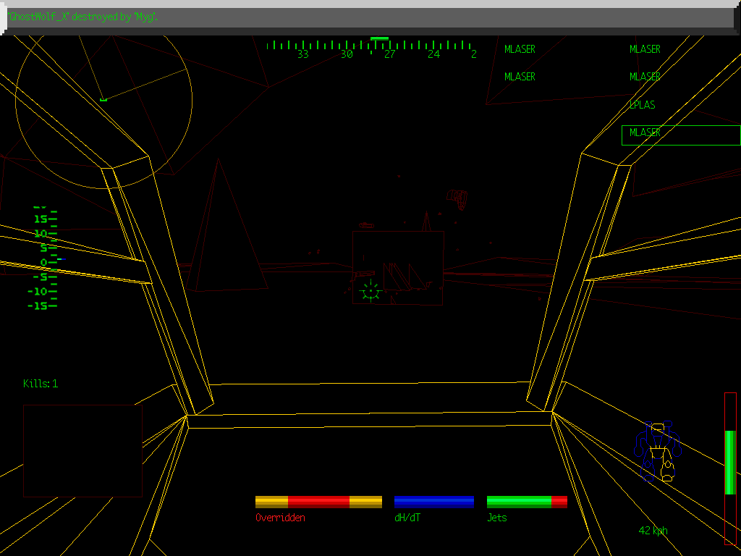741x556 pixels.
Task: Select second MLASER in left weapon column
Action: pos(520,77)
